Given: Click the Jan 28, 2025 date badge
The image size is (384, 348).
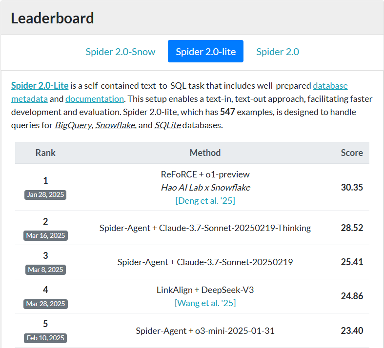Looking at the screenshot, I should coord(45,195).
